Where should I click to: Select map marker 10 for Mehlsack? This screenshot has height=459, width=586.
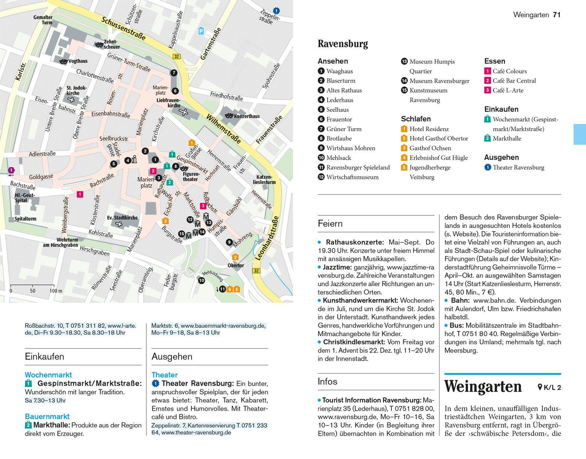click(x=202, y=281)
